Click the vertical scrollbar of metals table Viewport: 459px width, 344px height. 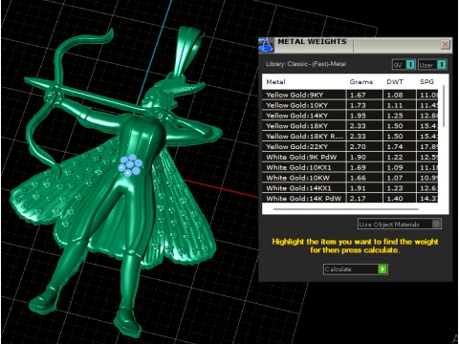tap(444, 106)
